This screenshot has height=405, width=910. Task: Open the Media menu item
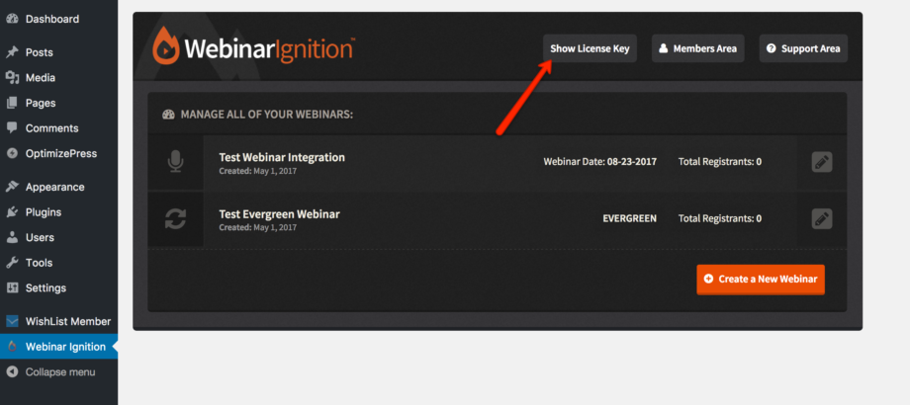41,78
